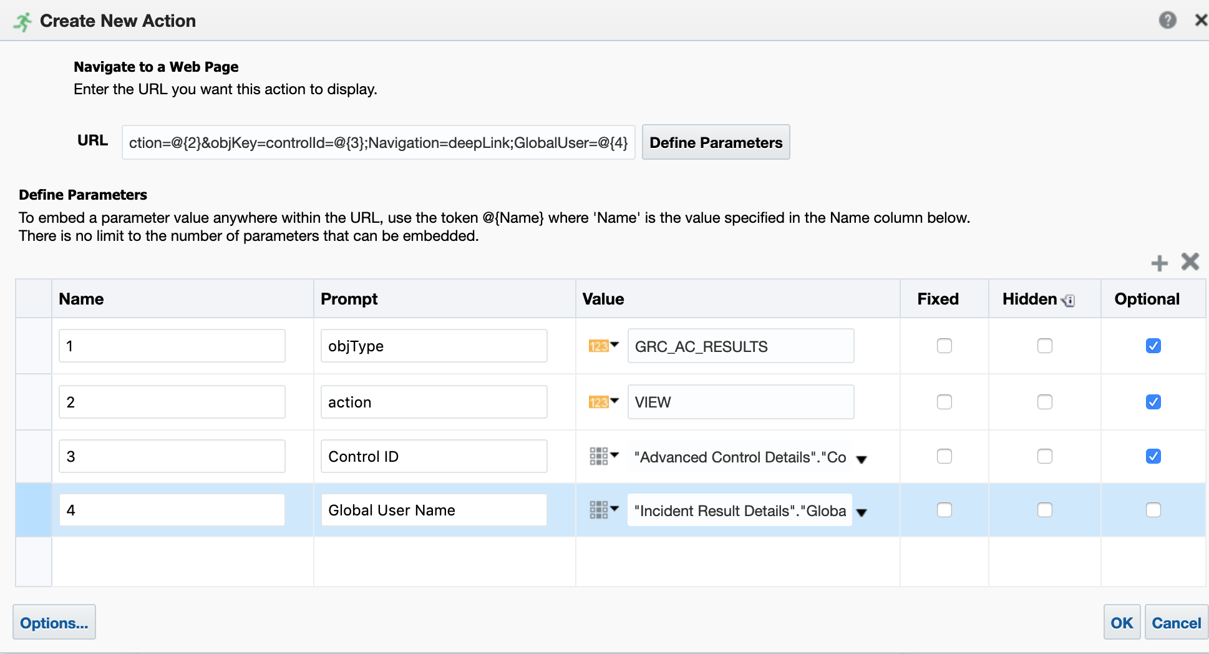This screenshot has width=1209, height=654.
Task: Open the Advanced Control Details value dropdown
Action: coord(862,459)
